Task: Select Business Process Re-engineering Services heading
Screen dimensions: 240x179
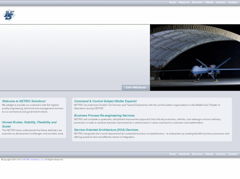Action: click(x=104, y=116)
